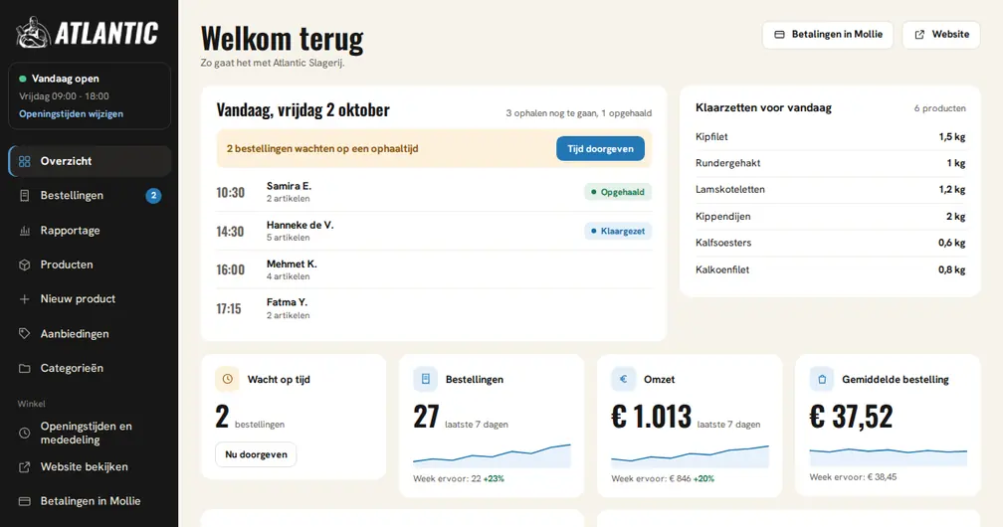This screenshot has width=1003, height=527.
Task: Click the Bestellingen receipt icon in sidebar
Action: 24,196
